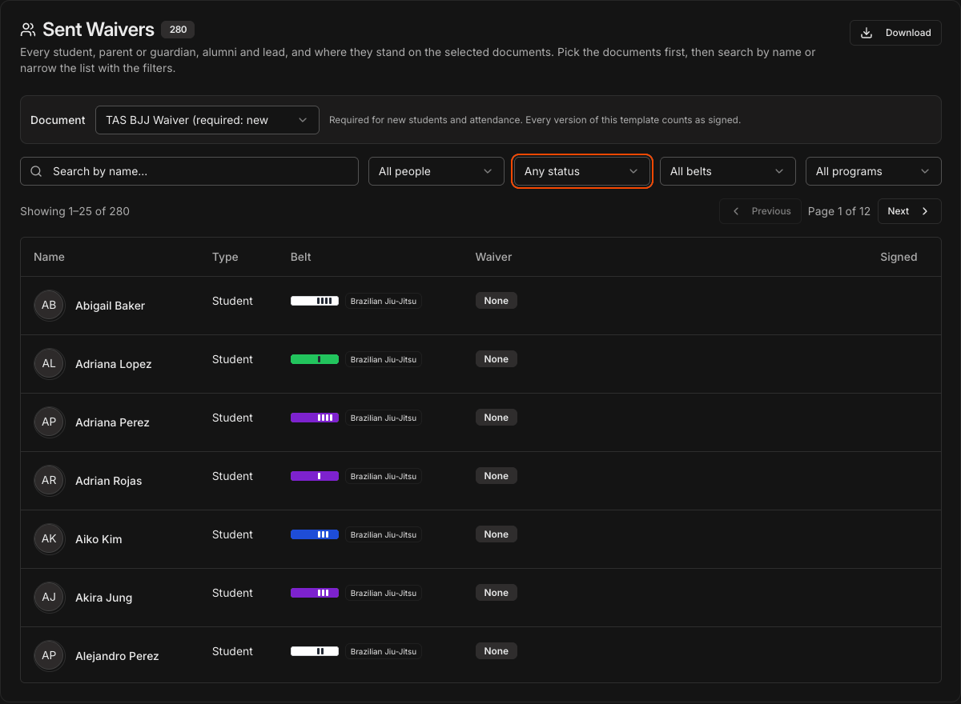Image resolution: width=961 pixels, height=704 pixels.
Task: Click the AP avatar for Alejandro Perez
Action: tap(49, 656)
